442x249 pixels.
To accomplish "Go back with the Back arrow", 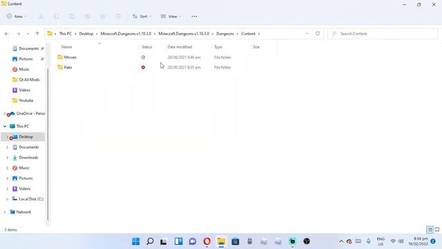I will pos(7,34).
